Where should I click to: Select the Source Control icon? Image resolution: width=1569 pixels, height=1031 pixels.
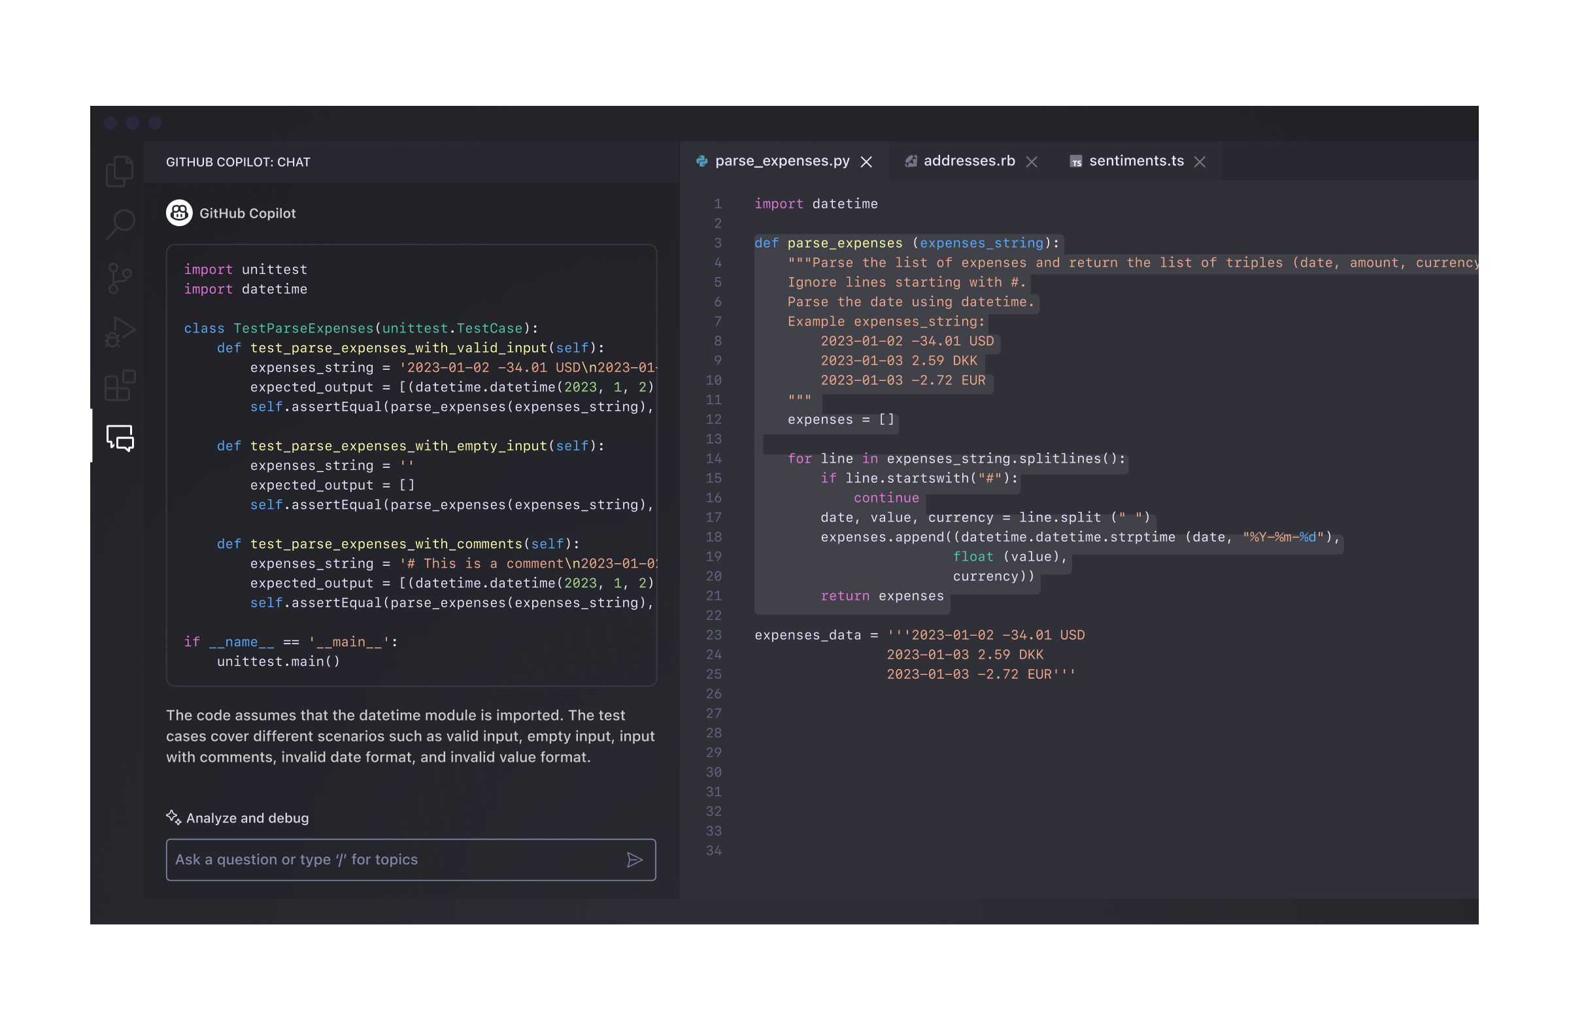pos(120,278)
